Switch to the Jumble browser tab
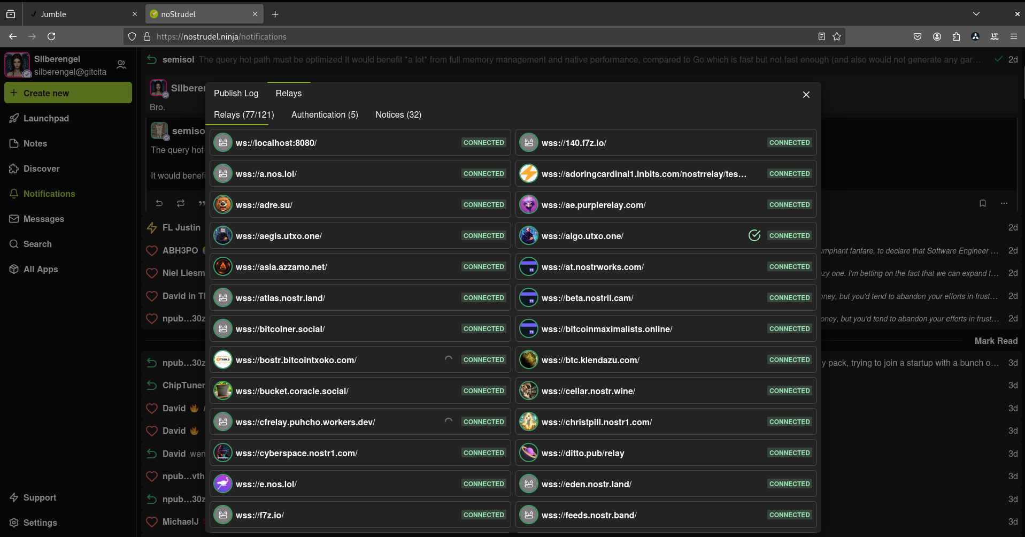 coord(83,14)
